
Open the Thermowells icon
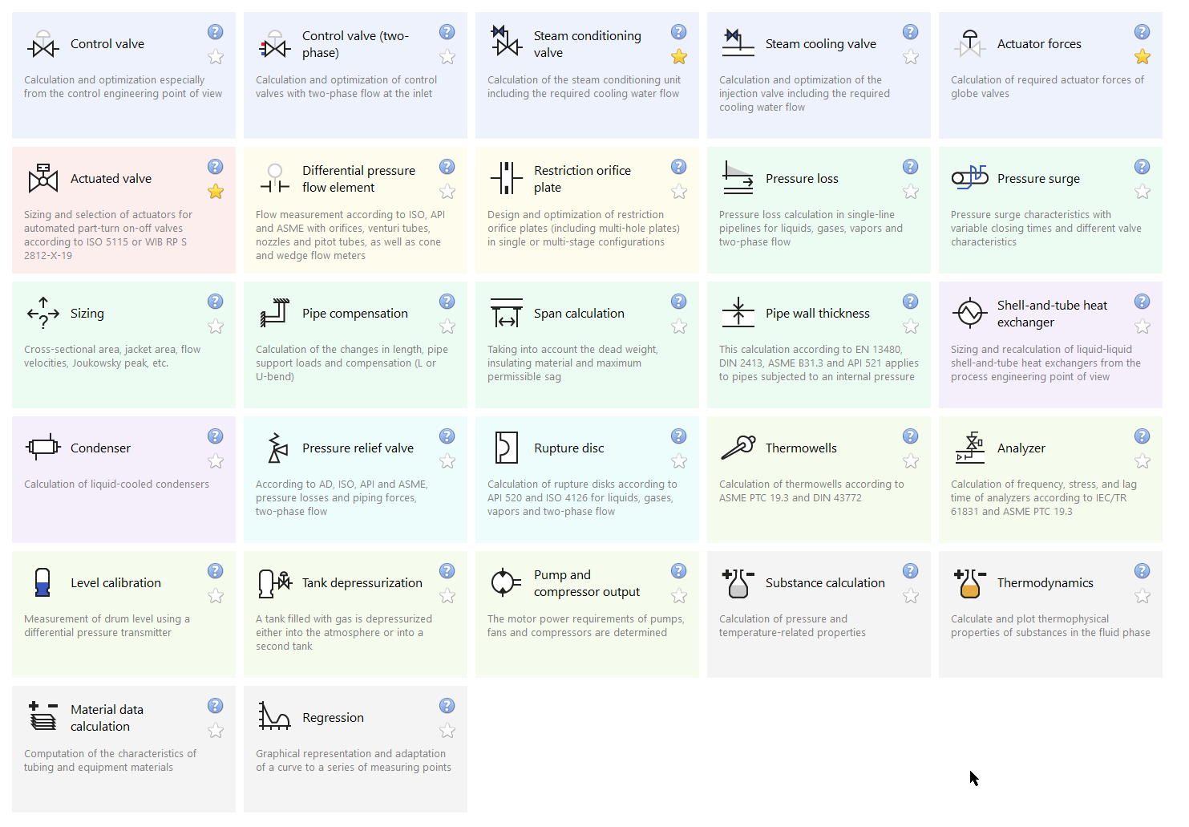pyautogui.click(x=738, y=448)
